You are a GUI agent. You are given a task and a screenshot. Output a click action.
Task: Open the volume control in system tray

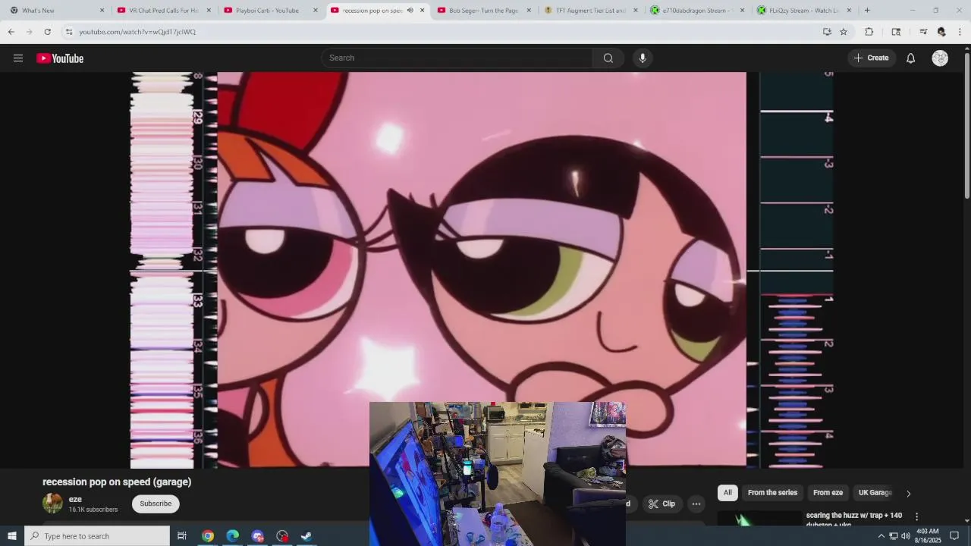click(906, 536)
